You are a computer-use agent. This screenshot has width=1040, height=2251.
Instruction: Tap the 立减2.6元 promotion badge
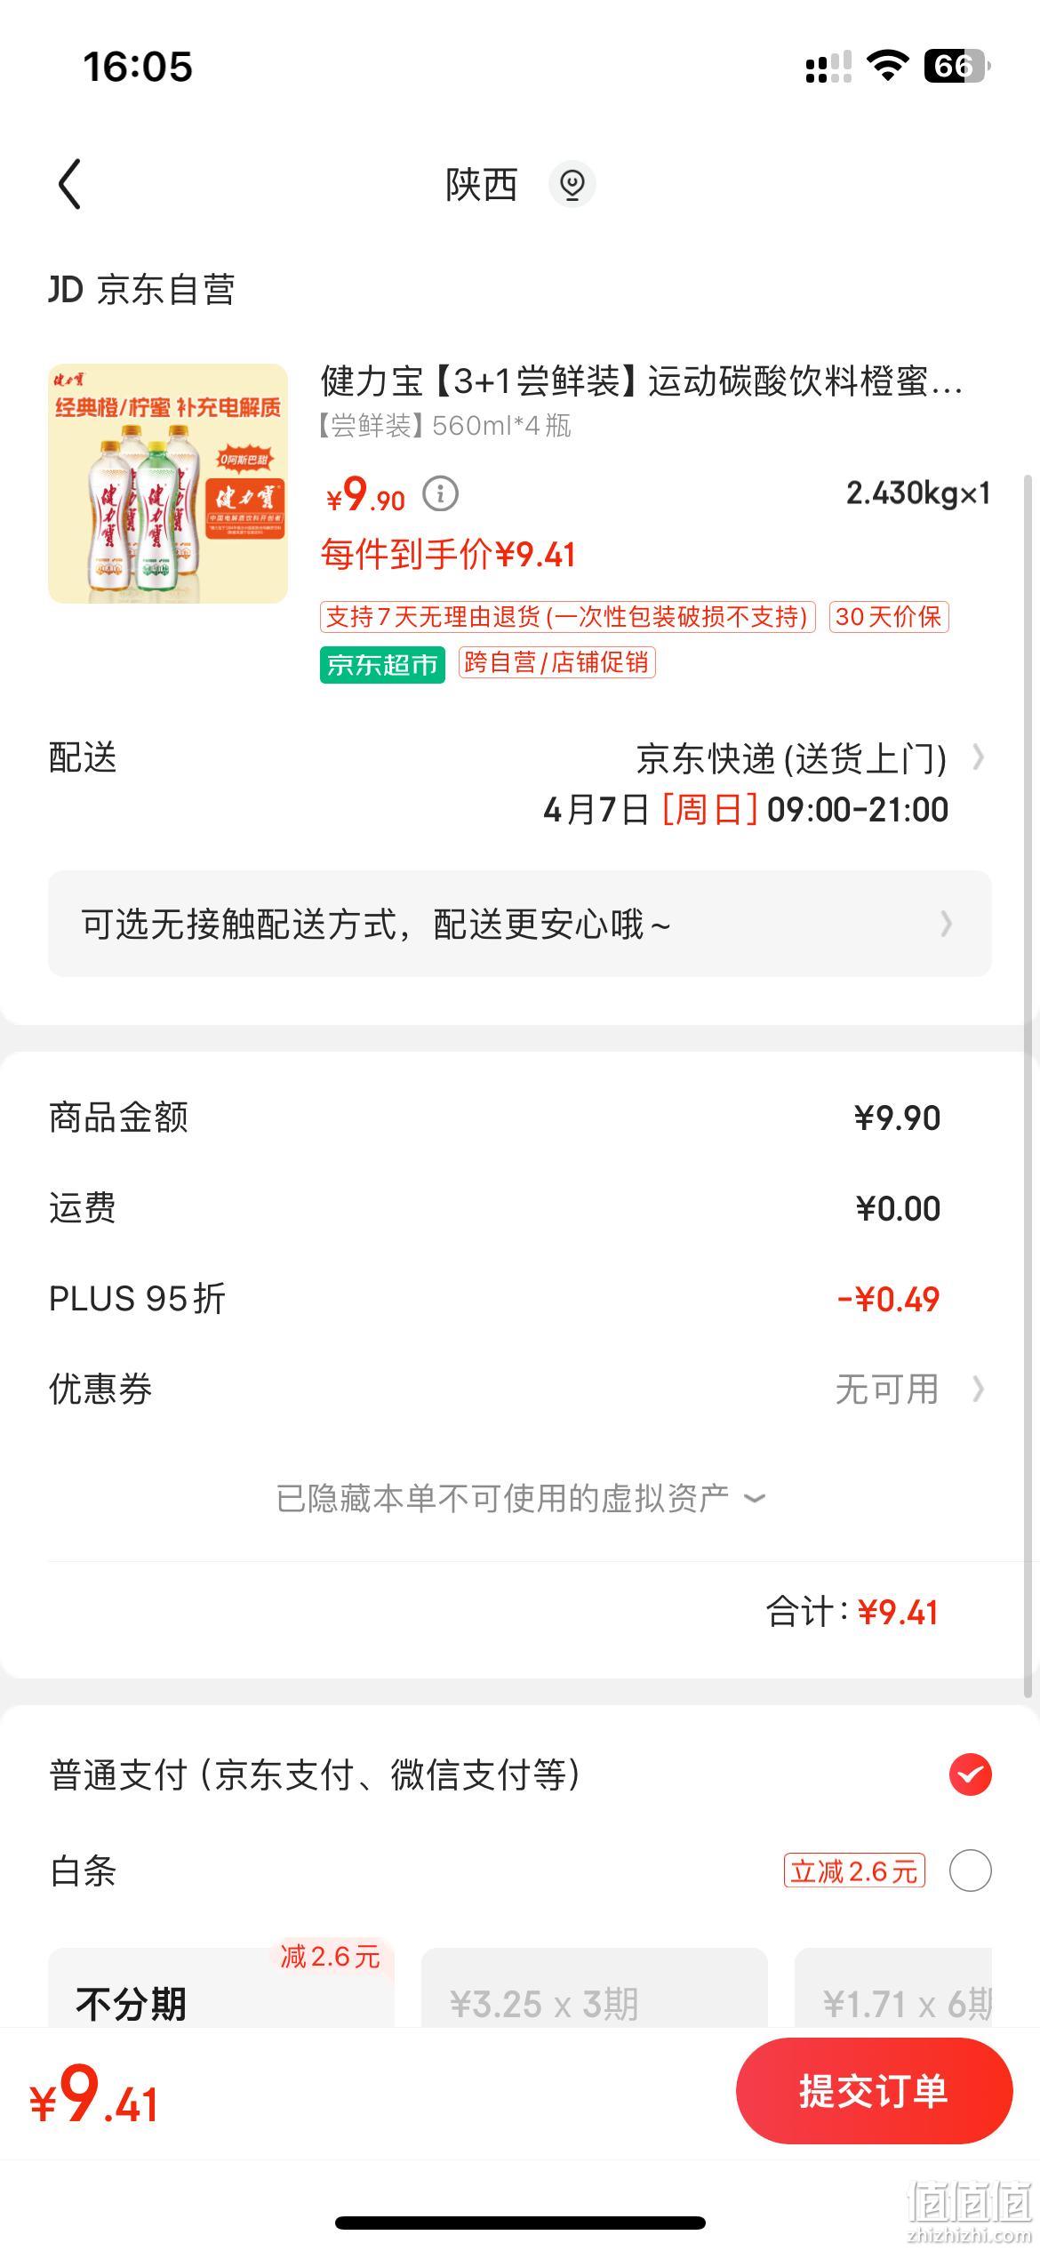coord(854,1871)
